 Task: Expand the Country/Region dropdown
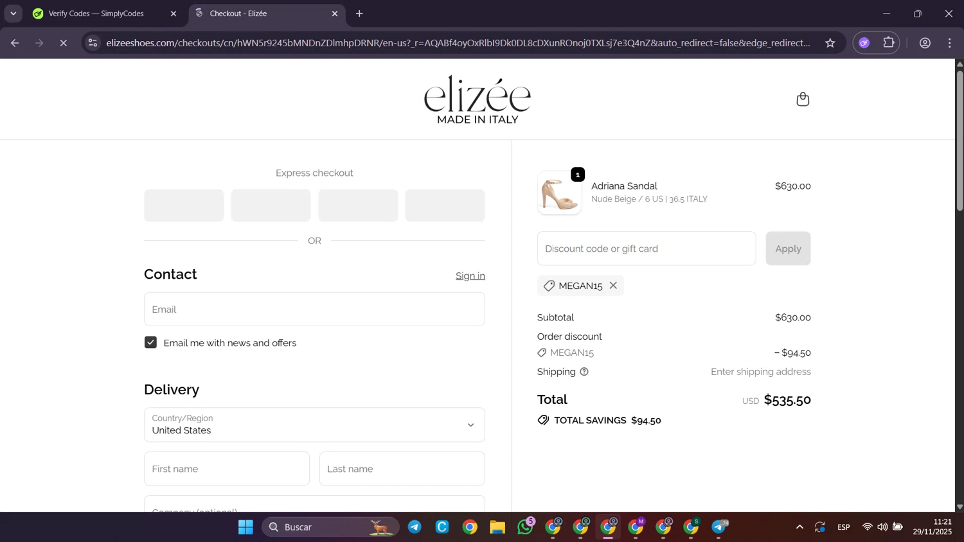click(x=314, y=424)
